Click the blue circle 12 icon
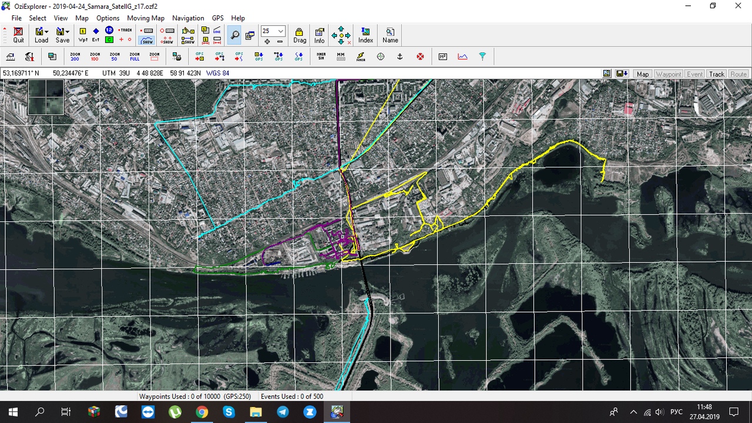Viewport: 752px width, 423px height. click(109, 31)
